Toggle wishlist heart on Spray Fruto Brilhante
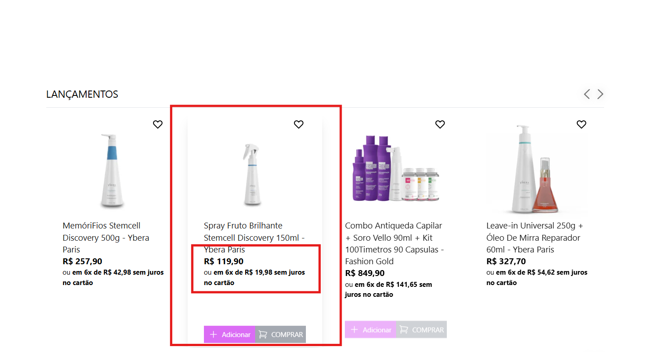 click(299, 124)
